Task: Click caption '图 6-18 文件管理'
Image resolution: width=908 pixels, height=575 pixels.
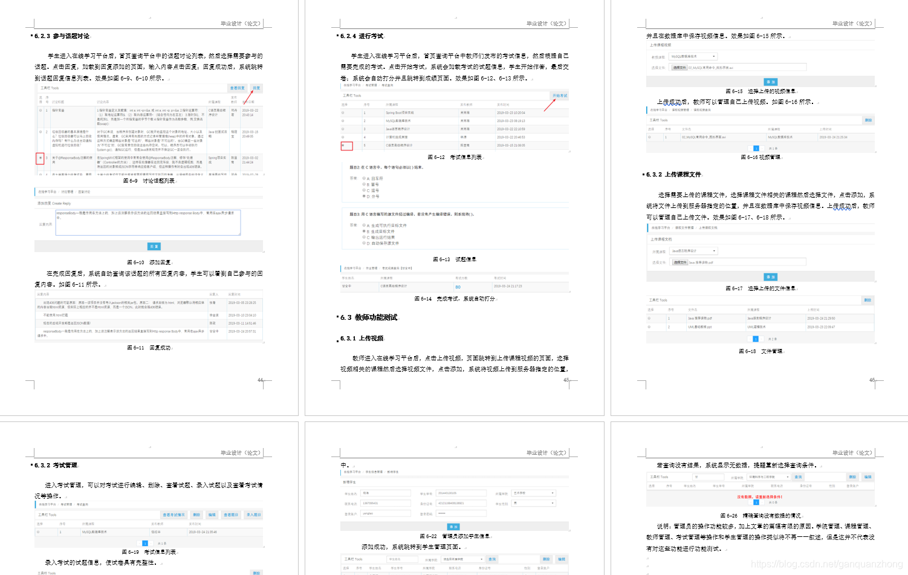Action: (x=760, y=351)
